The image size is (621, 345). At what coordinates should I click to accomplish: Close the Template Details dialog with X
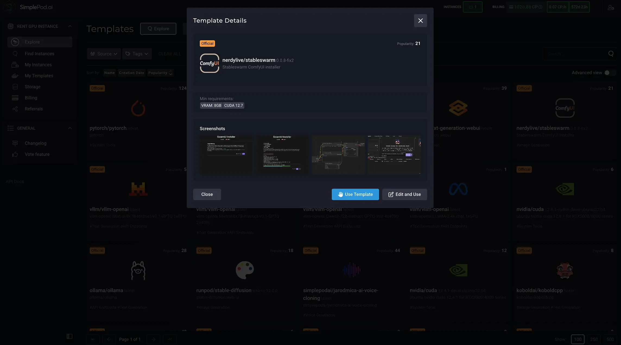[420, 21]
